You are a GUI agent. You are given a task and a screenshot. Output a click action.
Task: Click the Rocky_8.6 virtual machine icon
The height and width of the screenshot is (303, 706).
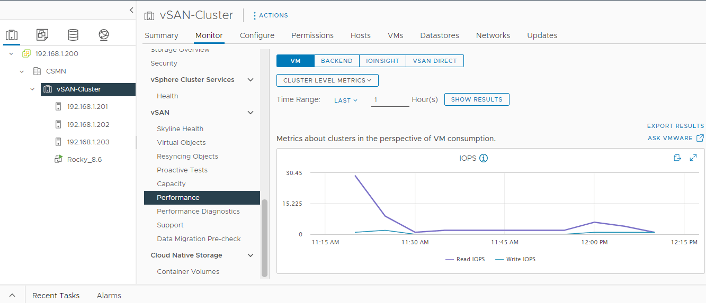[x=58, y=159]
